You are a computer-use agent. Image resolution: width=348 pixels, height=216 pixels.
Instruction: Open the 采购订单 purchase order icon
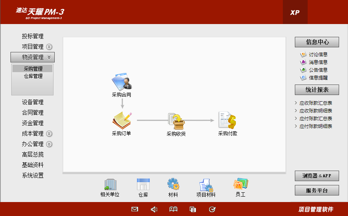pos(121,121)
